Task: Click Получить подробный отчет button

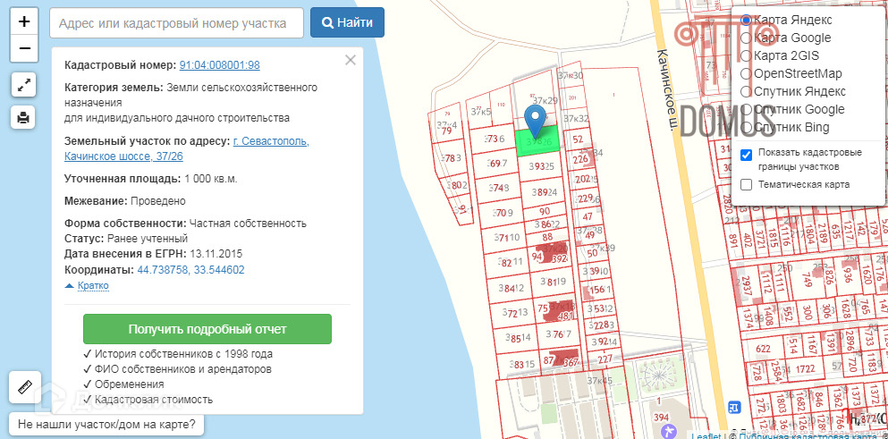Action: tap(207, 329)
